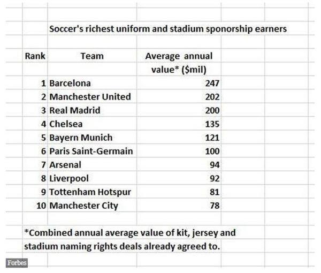Select the spreadsheet title cell about sponsorship earners

click(168, 29)
